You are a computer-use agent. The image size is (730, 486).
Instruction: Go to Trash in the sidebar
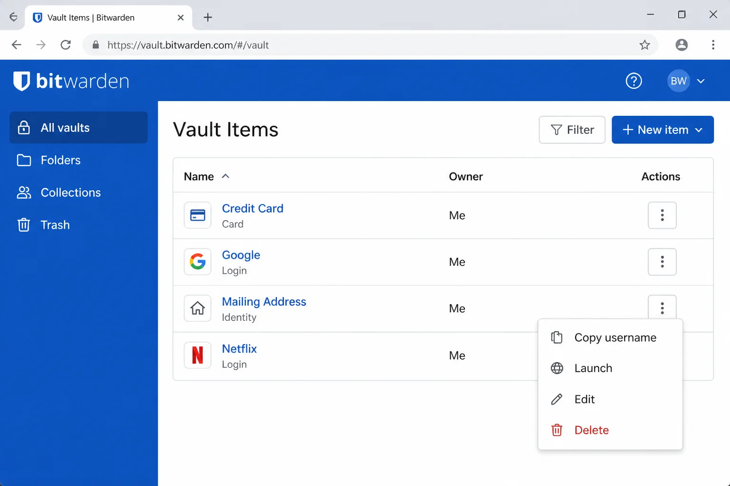78,224
